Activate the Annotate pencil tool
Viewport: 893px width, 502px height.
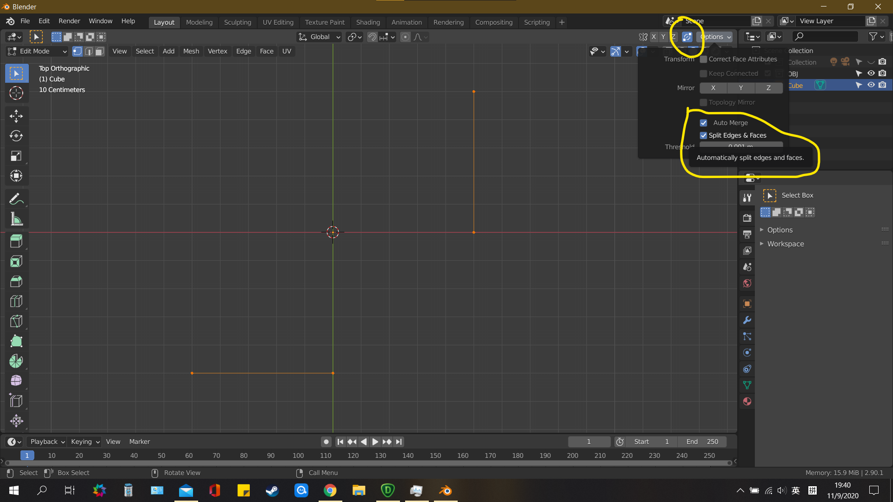pyautogui.click(x=16, y=199)
